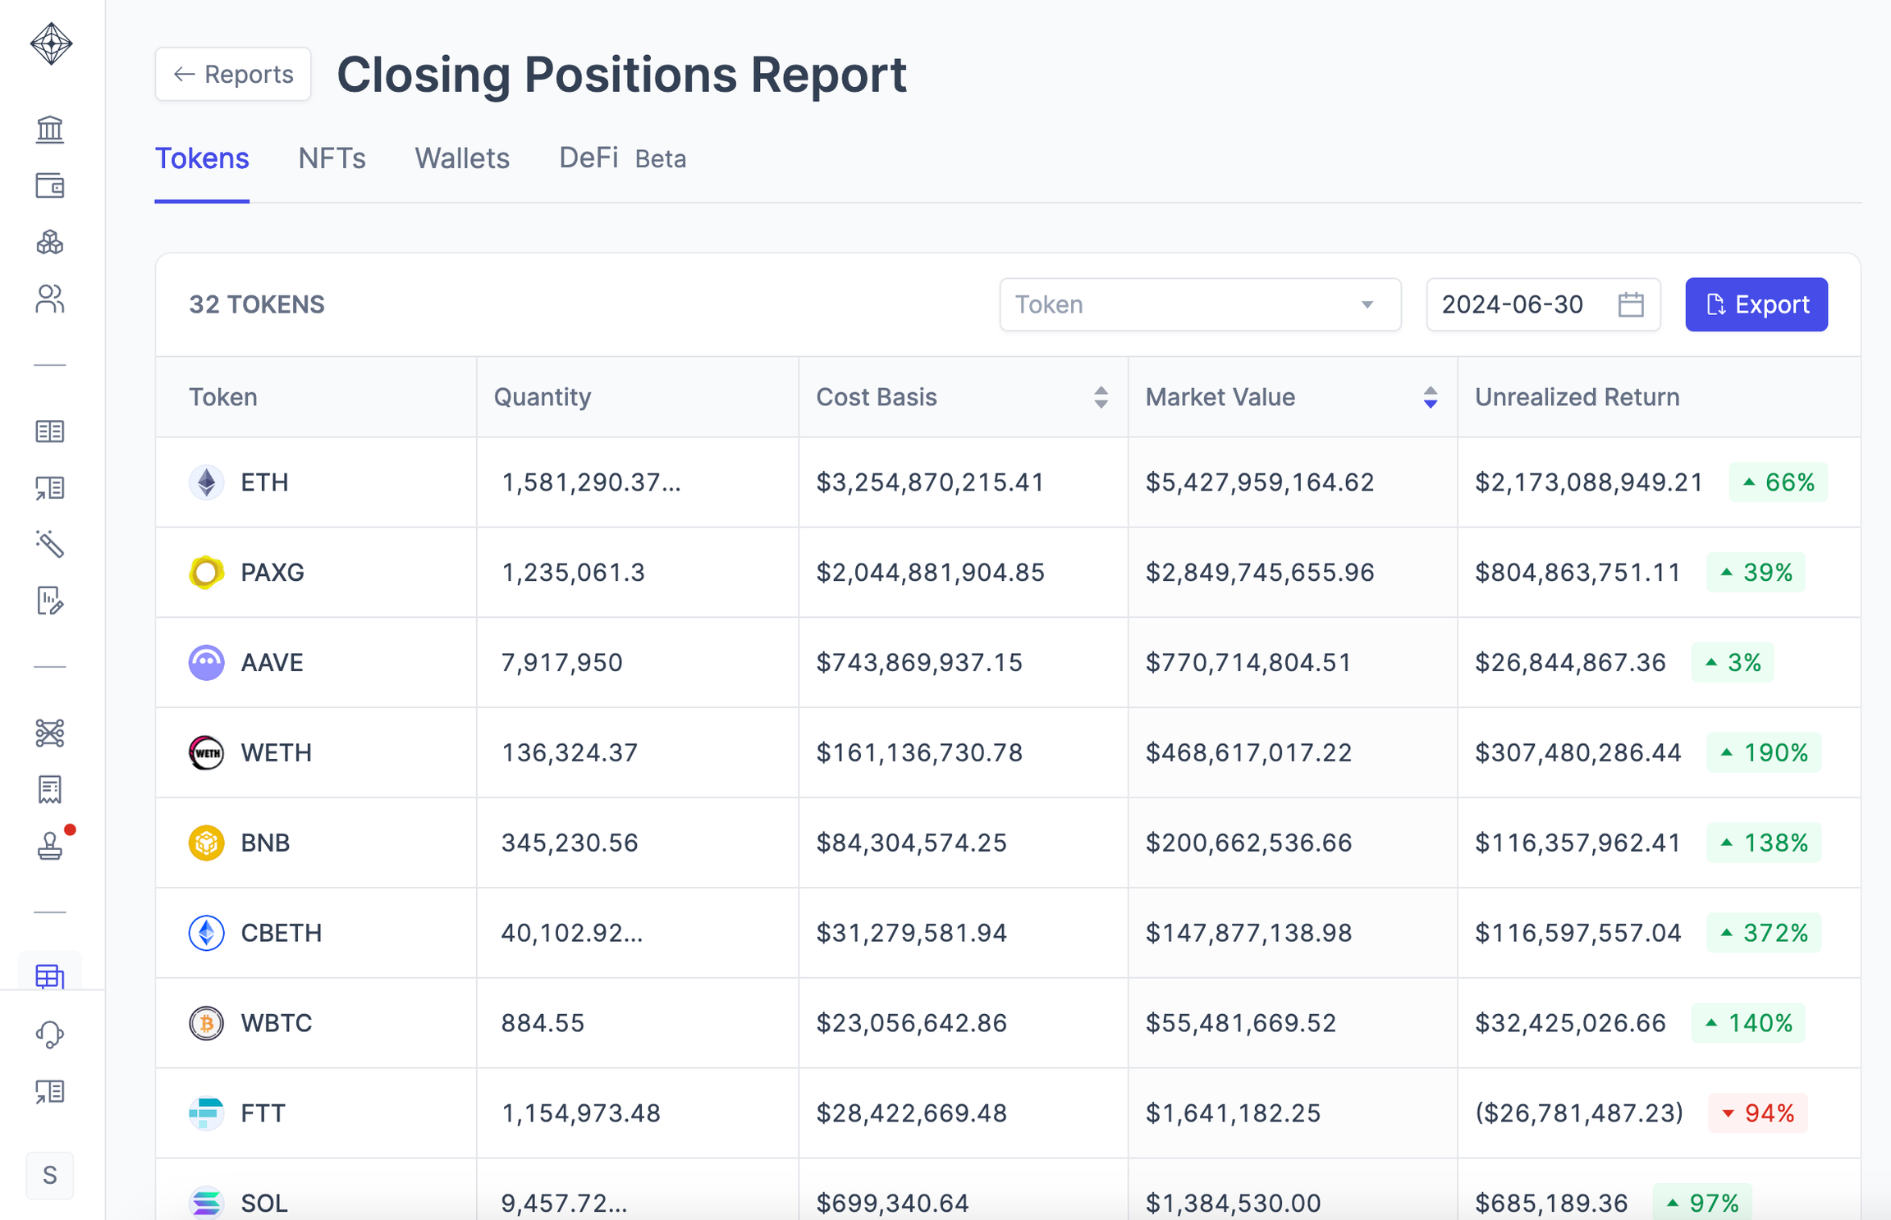This screenshot has height=1220, width=1891.
Task: Switch to the NFTs tab
Action: click(x=332, y=158)
